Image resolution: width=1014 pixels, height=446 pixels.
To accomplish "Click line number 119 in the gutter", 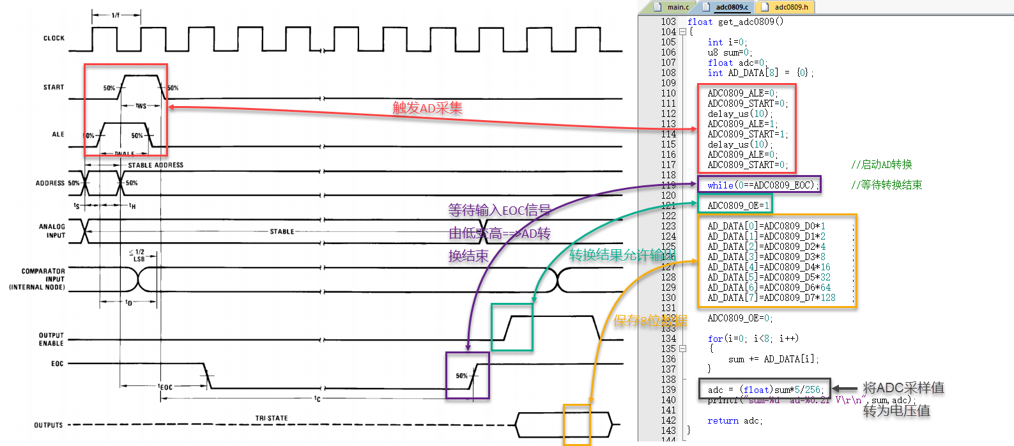I will pos(668,185).
